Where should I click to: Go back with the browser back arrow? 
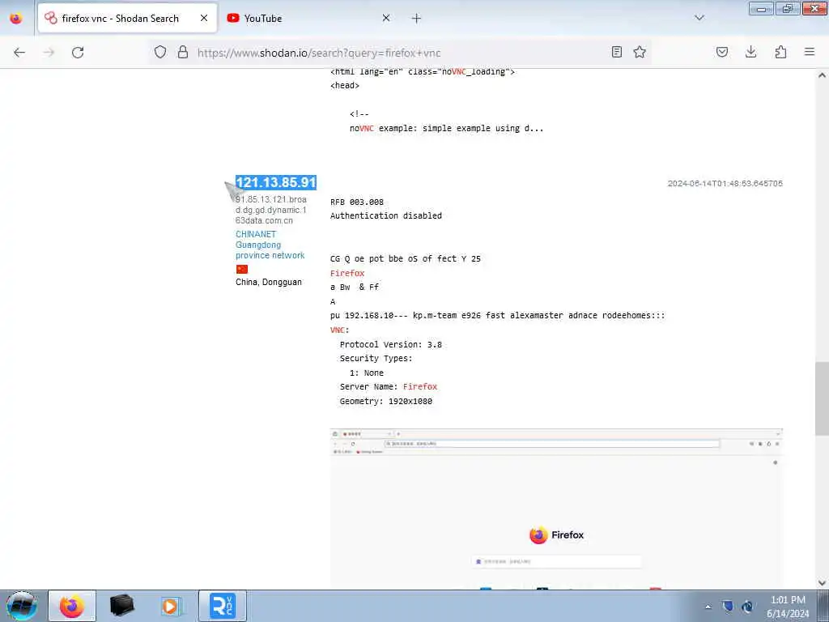coord(19,53)
